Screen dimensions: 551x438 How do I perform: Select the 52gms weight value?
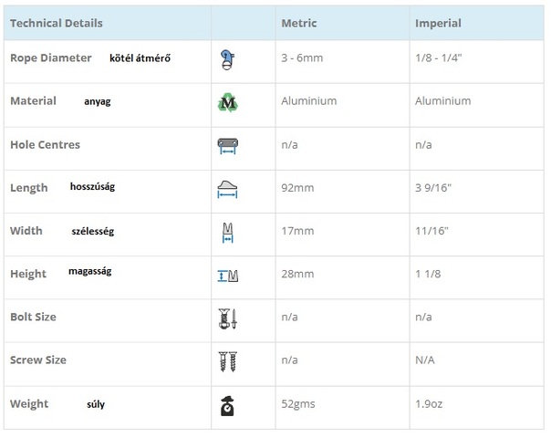coord(300,403)
